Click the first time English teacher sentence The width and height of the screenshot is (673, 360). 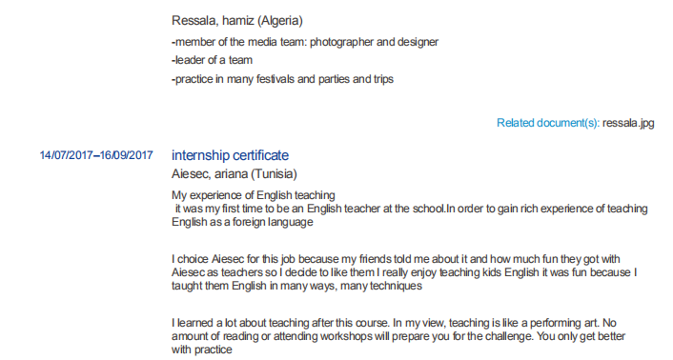click(412, 209)
